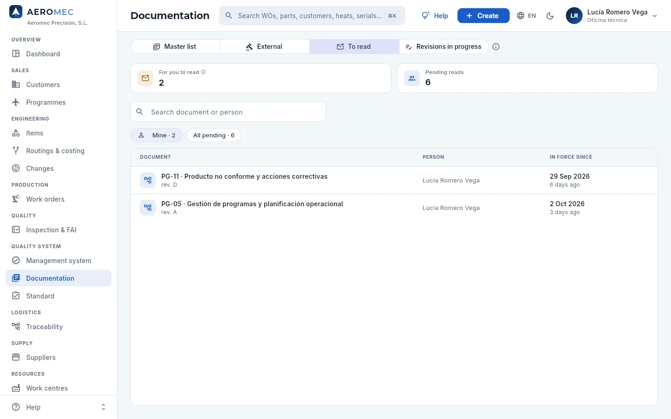Click the PG-05 document type icon

point(148,208)
